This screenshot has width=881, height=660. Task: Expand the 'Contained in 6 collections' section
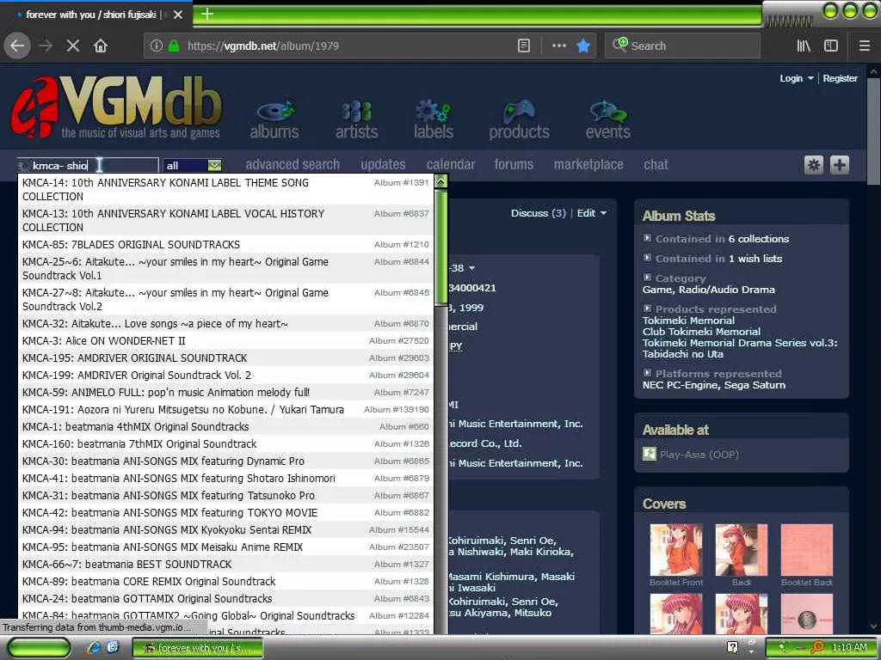[x=647, y=239]
